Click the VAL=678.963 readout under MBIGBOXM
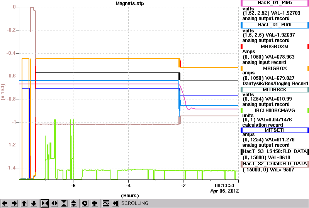 pos(280,57)
